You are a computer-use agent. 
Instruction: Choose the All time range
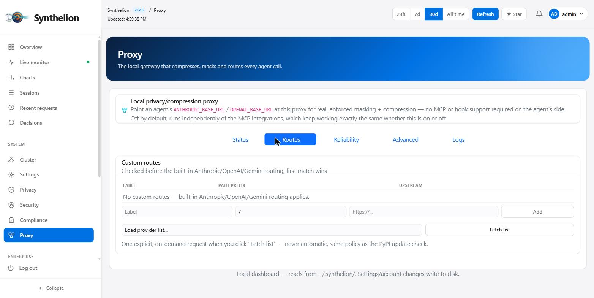(456, 14)
